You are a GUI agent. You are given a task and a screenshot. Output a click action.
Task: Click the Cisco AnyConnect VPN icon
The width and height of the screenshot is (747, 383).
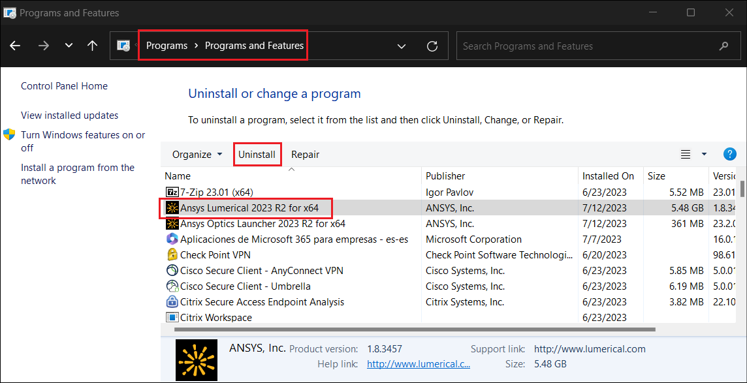(172, 270)
